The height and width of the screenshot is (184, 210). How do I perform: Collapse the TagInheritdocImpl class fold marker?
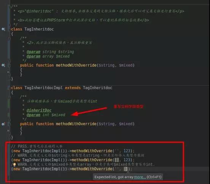pos(10,88)
